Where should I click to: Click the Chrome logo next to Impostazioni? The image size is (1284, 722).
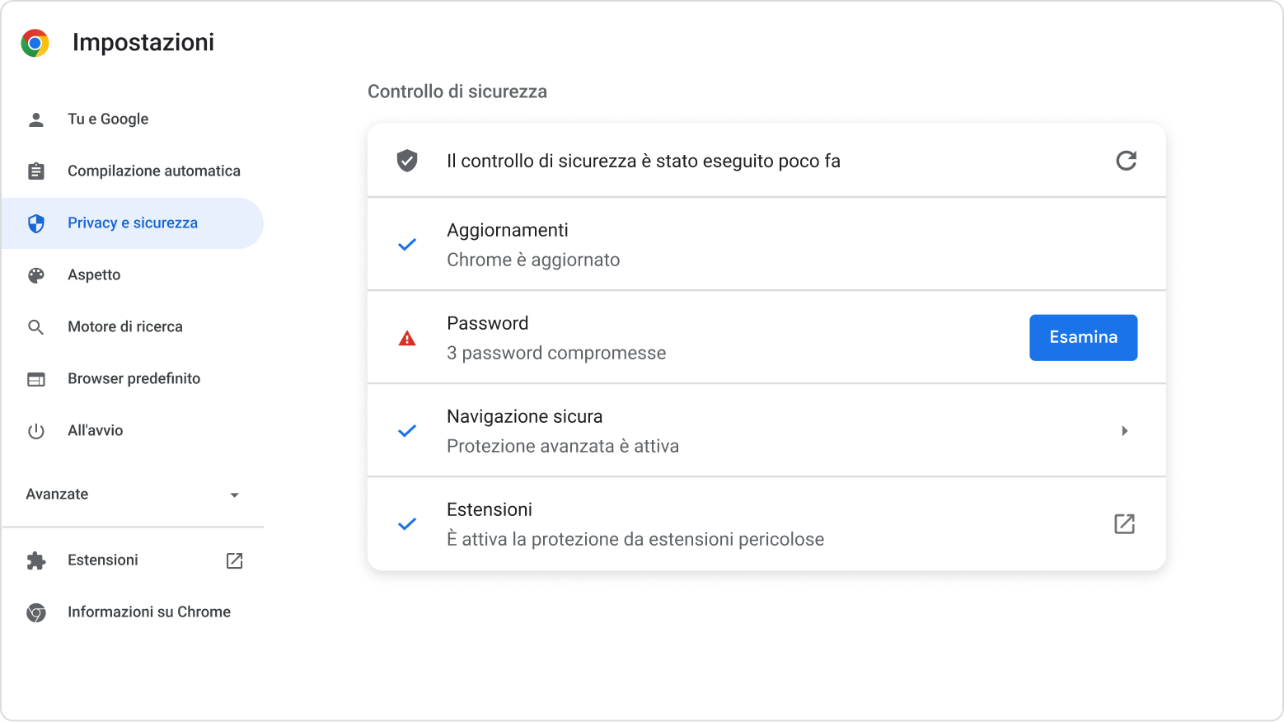pyautogui.click(x=35, y=43)
